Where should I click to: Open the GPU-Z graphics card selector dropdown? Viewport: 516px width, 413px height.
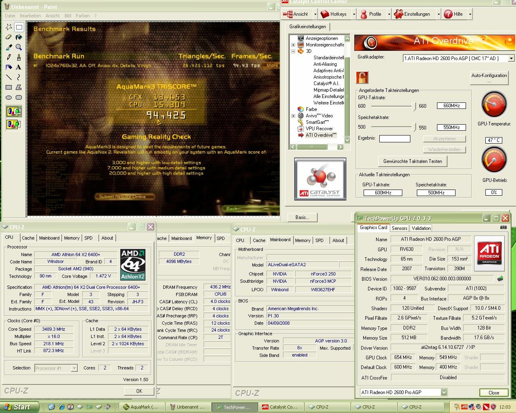[x=444, y=392]
